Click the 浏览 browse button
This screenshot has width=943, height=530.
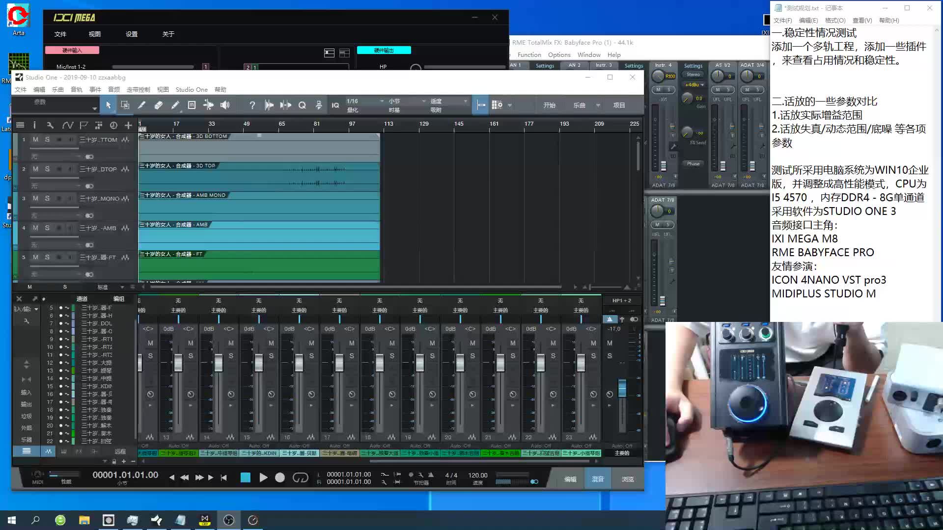point(627,479)
